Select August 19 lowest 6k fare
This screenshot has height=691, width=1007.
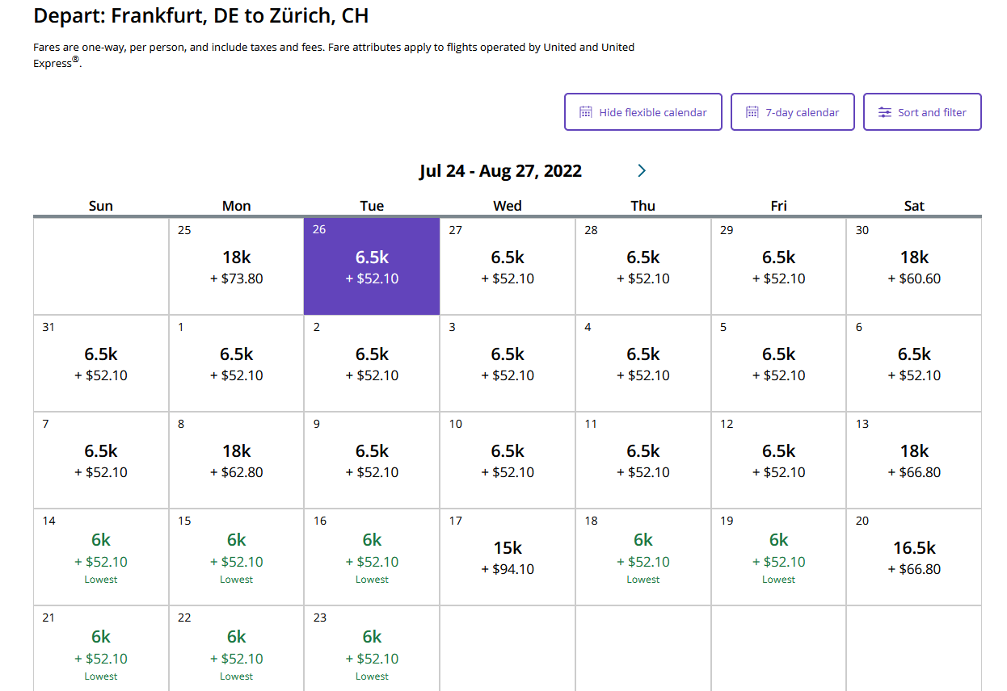[x=778, y=557]
